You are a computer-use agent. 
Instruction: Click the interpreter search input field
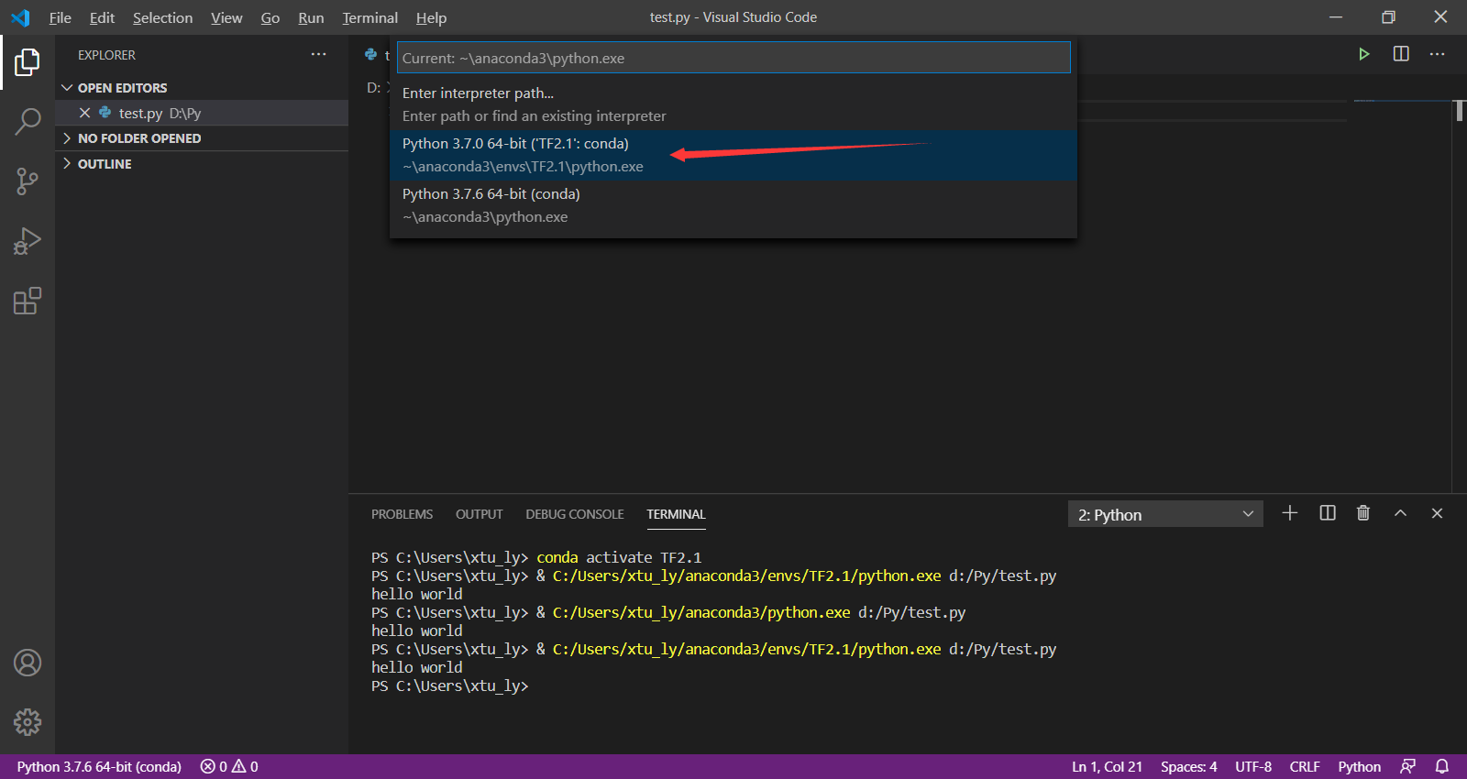tap(733, 58)
